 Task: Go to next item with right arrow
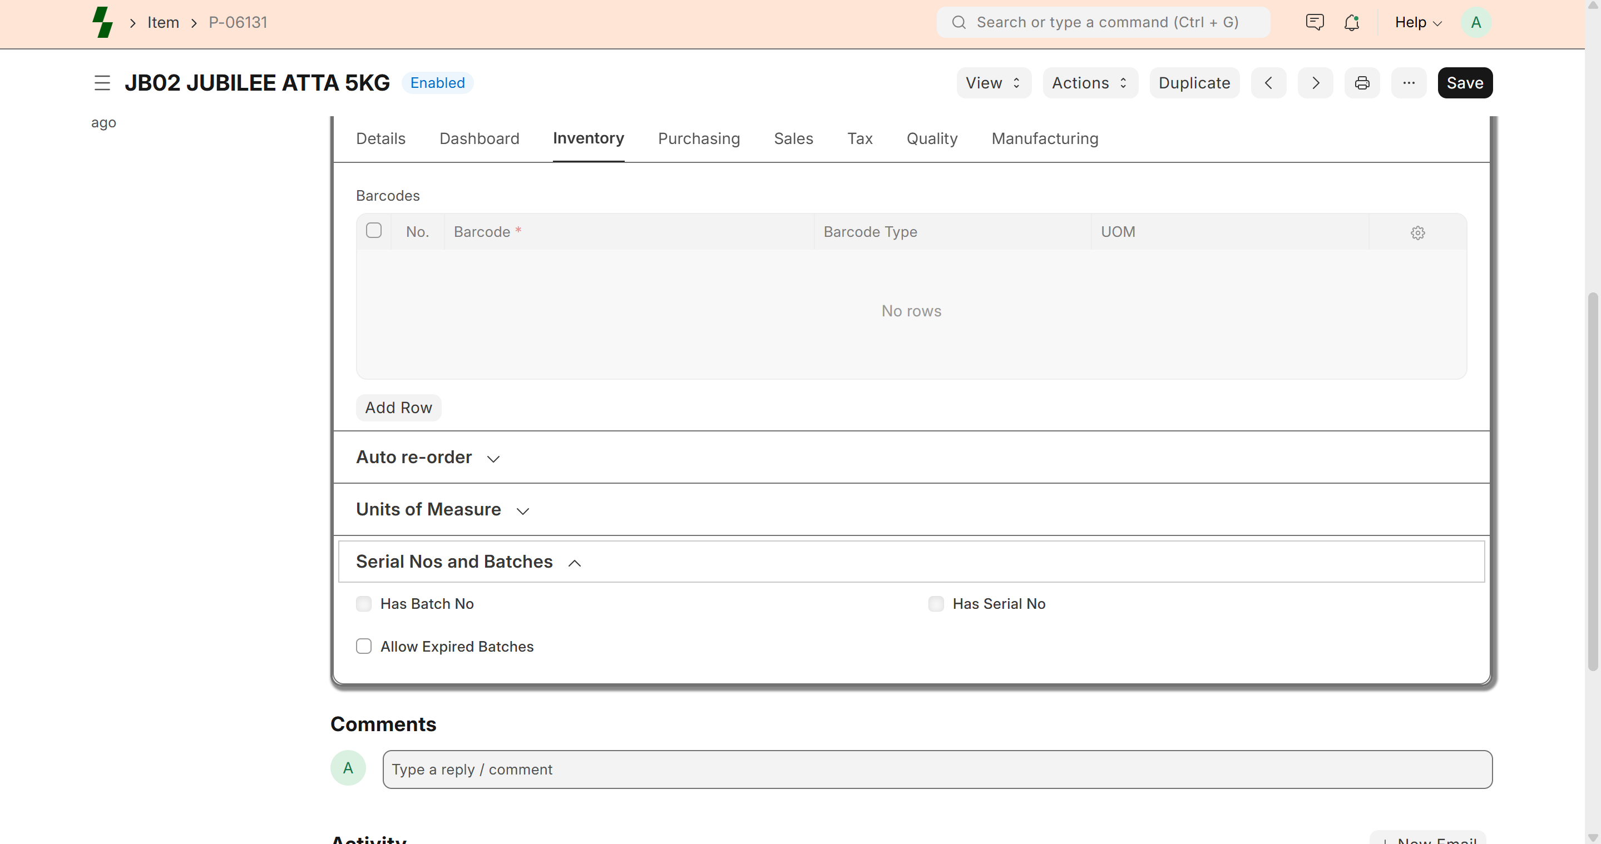1315,83
